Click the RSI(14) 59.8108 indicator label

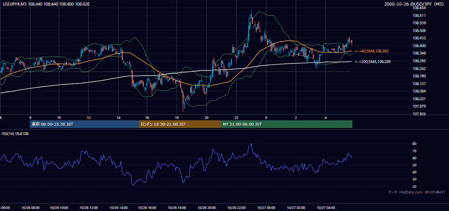(15, 134)
